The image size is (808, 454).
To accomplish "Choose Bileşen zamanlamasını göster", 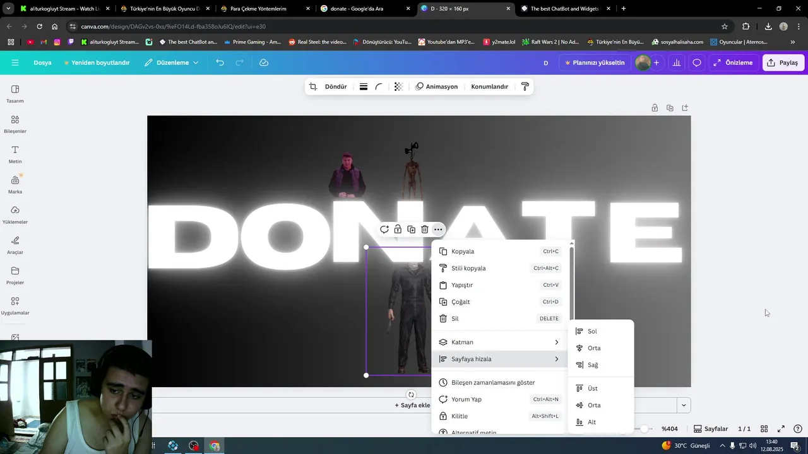I will [499, 382].
